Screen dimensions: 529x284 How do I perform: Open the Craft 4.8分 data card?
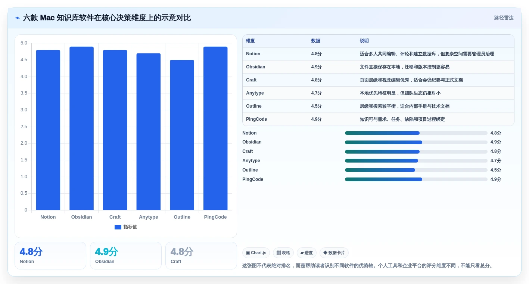[201, 256]
